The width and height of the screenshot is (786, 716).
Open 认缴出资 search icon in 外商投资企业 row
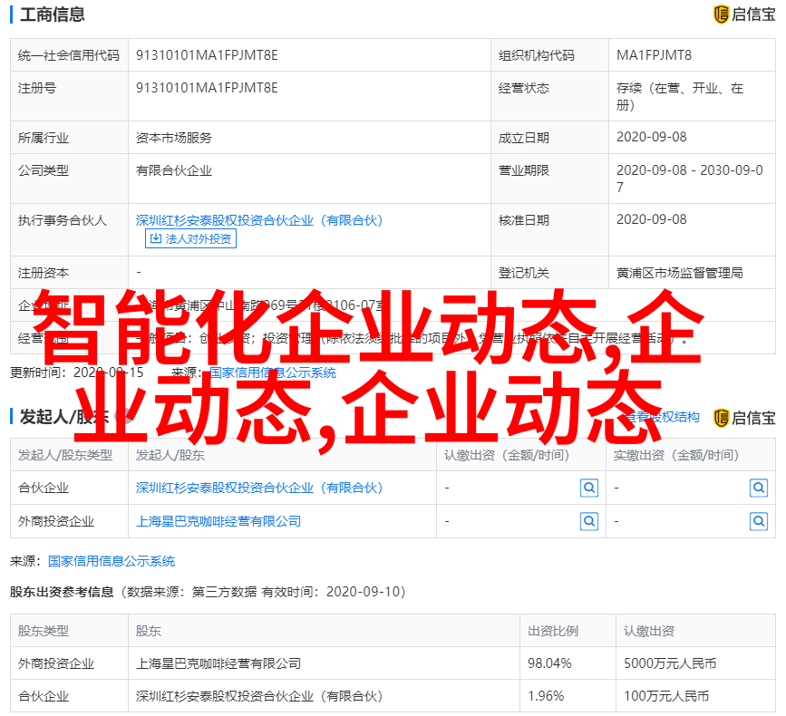(x=589, y=522)
